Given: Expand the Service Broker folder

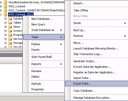Looking at the screenshot, I should tap(5, 39).
